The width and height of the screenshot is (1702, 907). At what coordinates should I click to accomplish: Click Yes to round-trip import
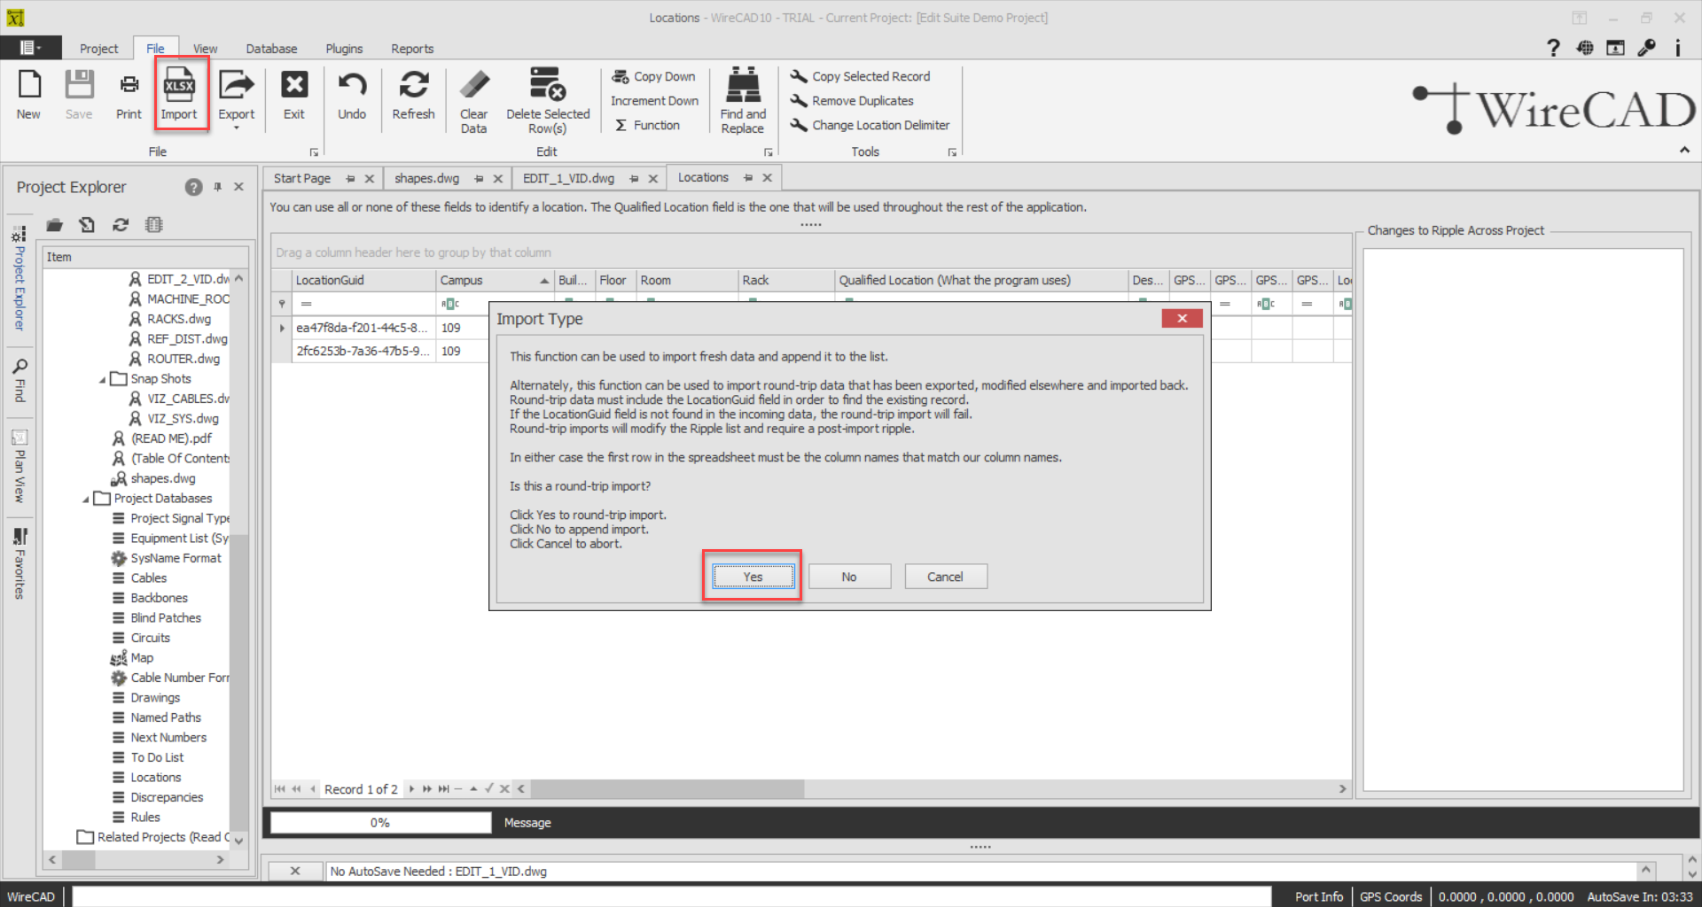pyautogui.click(x=753, y=577)
